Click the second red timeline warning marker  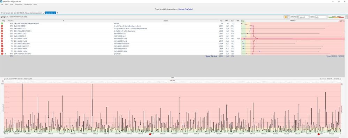click(319, 134)
